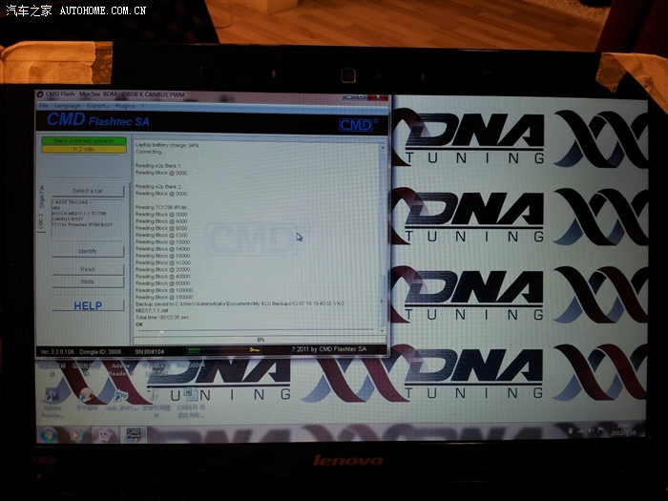The image size is (668, 501).
Task: Click the network signal tray icon
Action: 581,430
